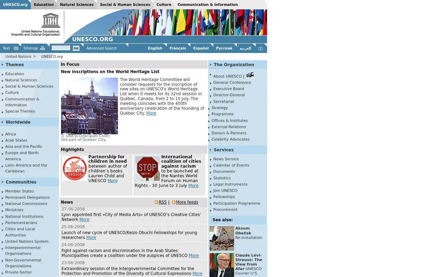Switch language to Español
The width and height of the screenshot is (444, 277).
click(x=201, y=48)
